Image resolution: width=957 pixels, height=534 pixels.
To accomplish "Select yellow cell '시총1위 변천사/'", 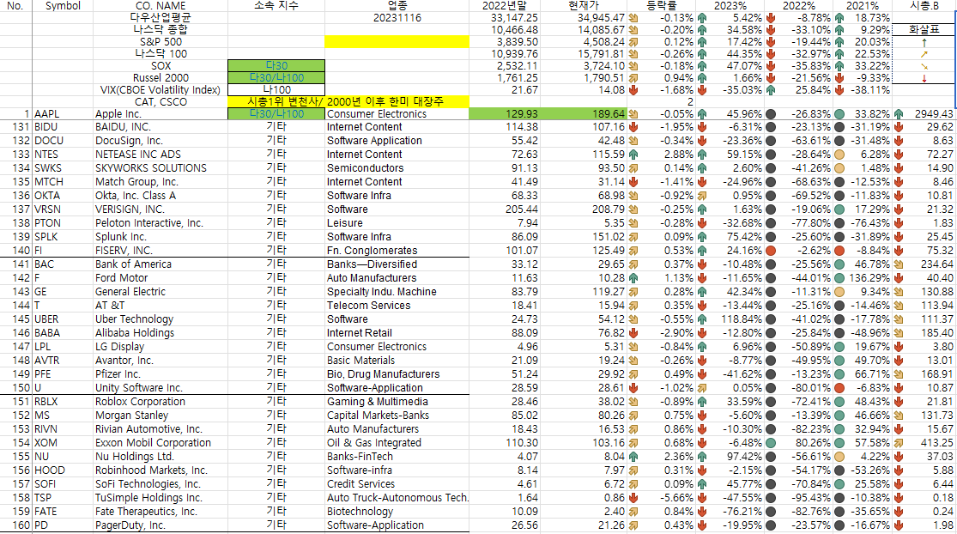I will [x=276, y=102].
